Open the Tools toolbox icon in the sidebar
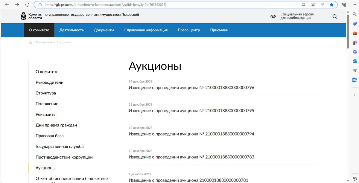Image resolution: width=359 pixels, height=183 pixels. click(x=355, y=33)
